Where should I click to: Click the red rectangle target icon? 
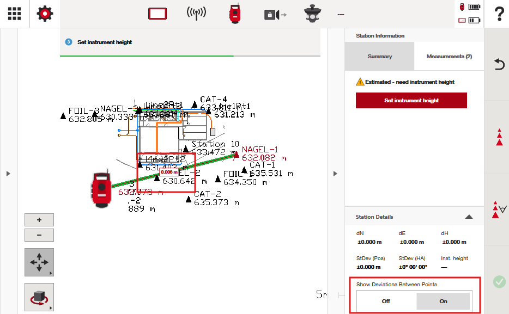(157, 14)
